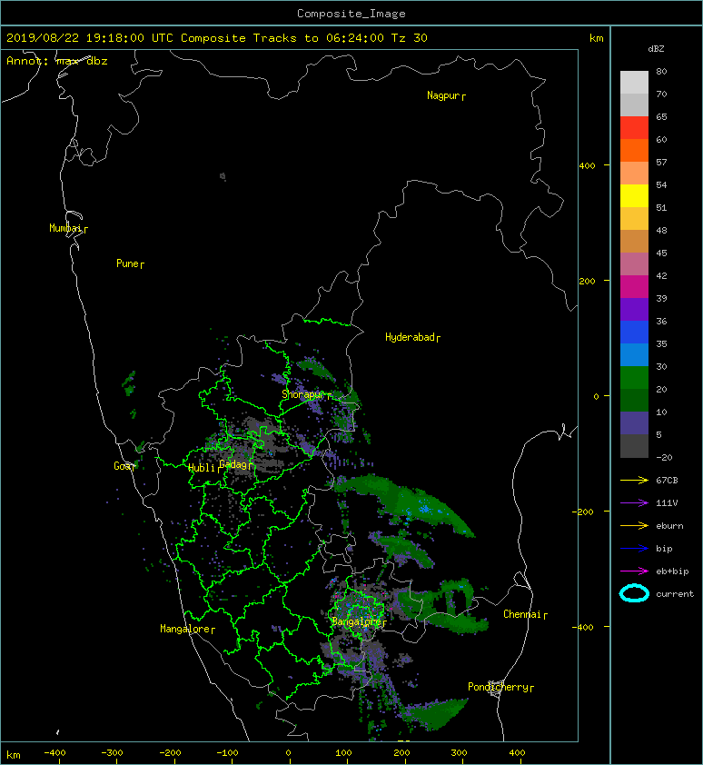
Task: Select the dark green 10-20 dBZ swatch
Action: pyautogui.click(x=634, y=400)
